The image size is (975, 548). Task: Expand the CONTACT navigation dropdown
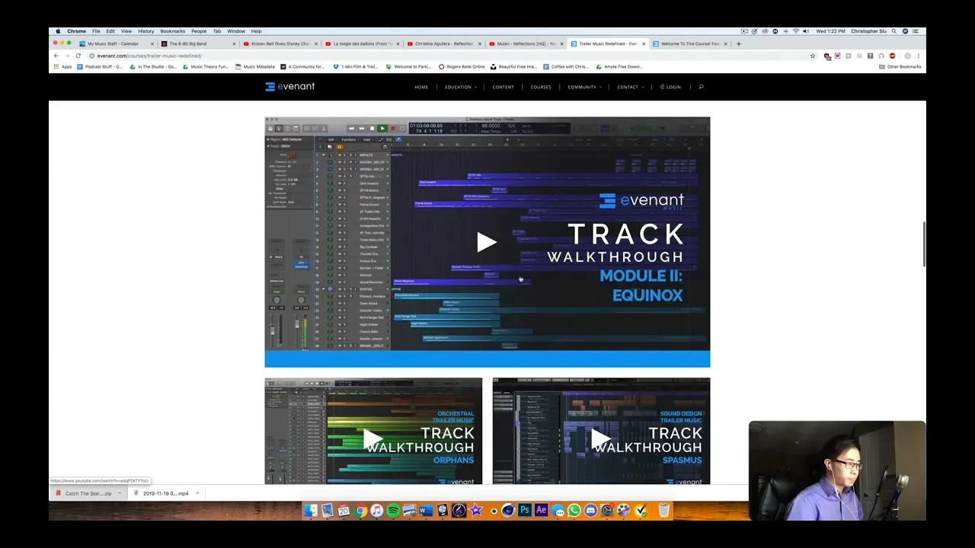coord(630,87)
